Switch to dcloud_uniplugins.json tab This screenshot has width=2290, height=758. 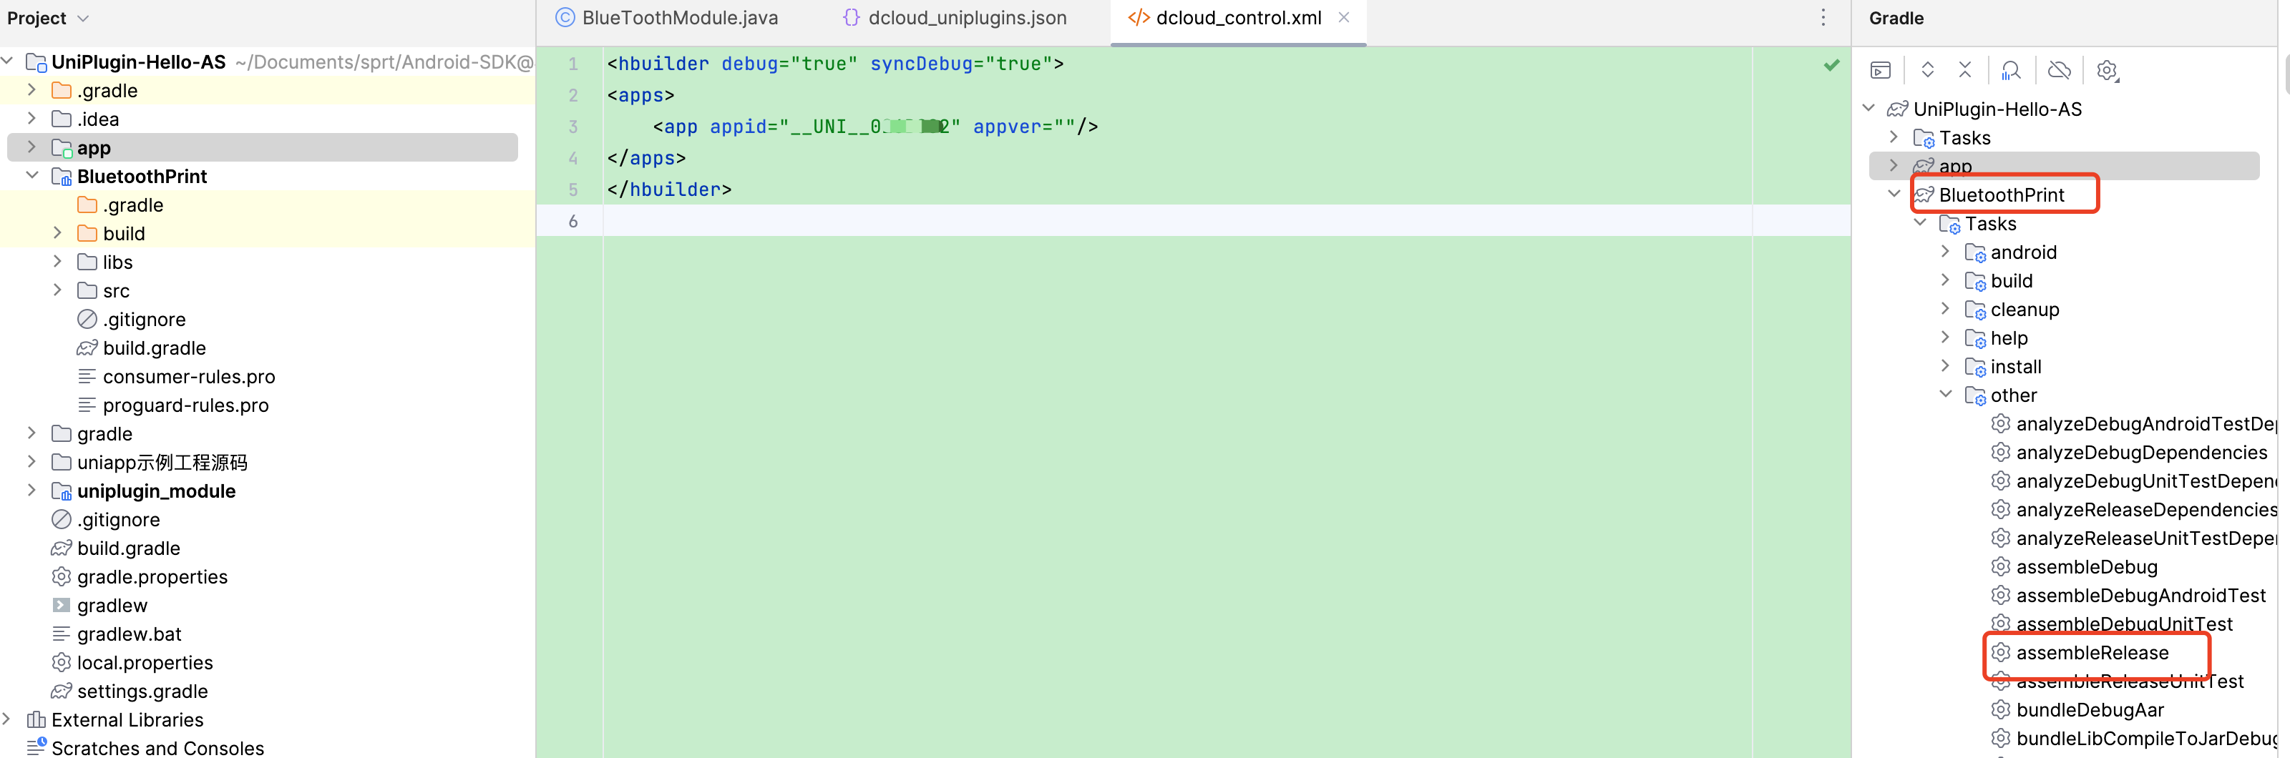point(955,18)
